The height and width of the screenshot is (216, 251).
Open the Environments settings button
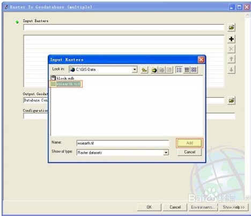pos(203,207)
